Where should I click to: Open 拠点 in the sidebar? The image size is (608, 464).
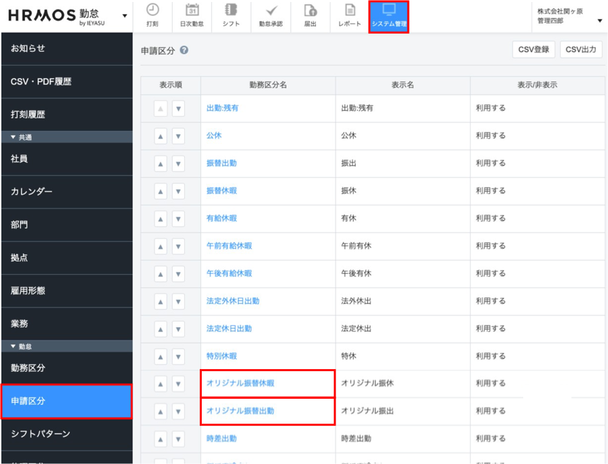[67, 258]
